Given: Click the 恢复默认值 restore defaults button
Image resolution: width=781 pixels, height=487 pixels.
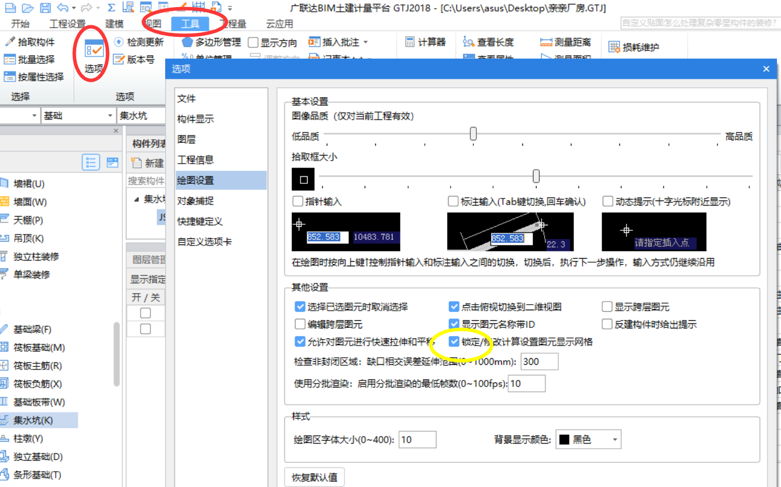Looking at the screenshot, I should point(314,477).
